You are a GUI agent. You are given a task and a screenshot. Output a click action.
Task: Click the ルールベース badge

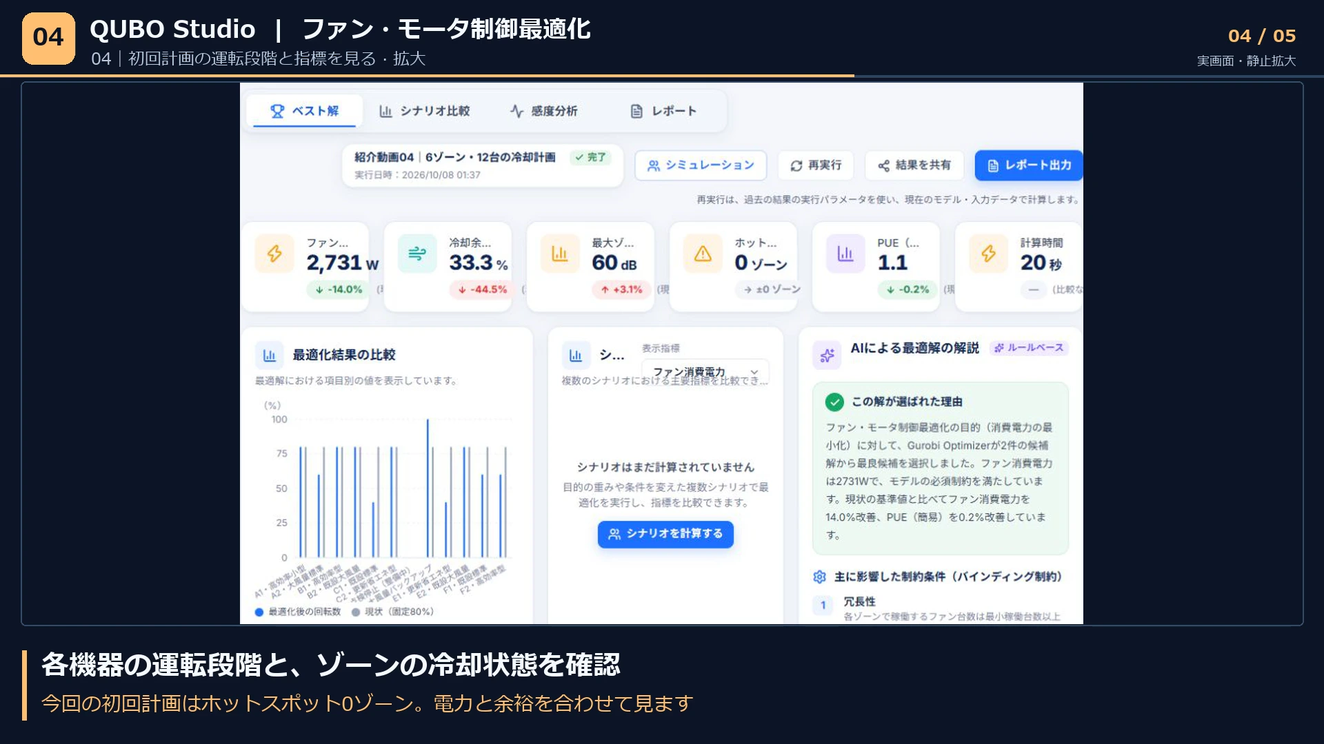1029,348
